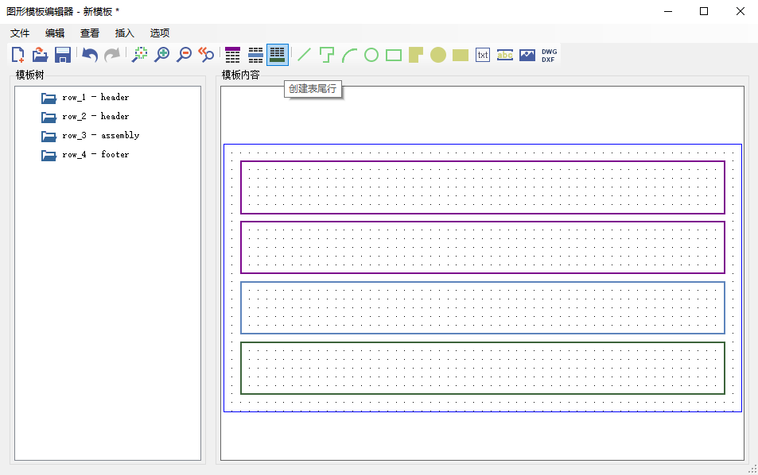Select the filled polygon tool
758x475 pixels.
(416, 55)
